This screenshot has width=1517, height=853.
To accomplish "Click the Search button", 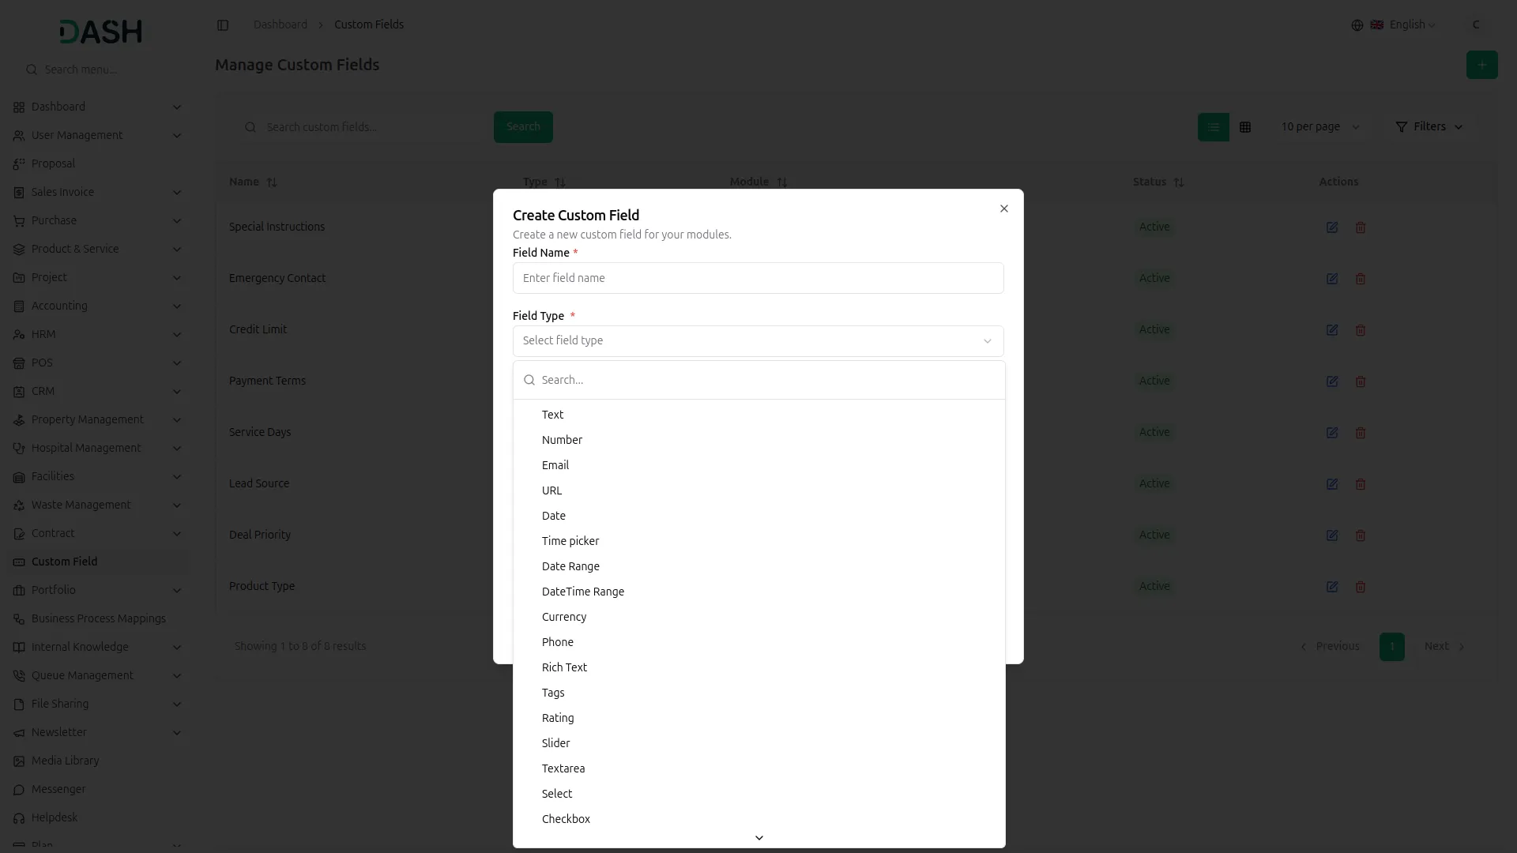I will pos(523,126).
